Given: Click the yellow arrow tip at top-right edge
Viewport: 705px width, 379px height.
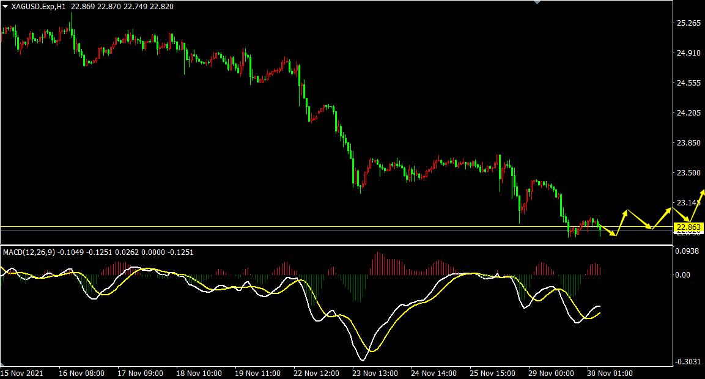Looking at the screenshot, I should click(x=703, y=191).
